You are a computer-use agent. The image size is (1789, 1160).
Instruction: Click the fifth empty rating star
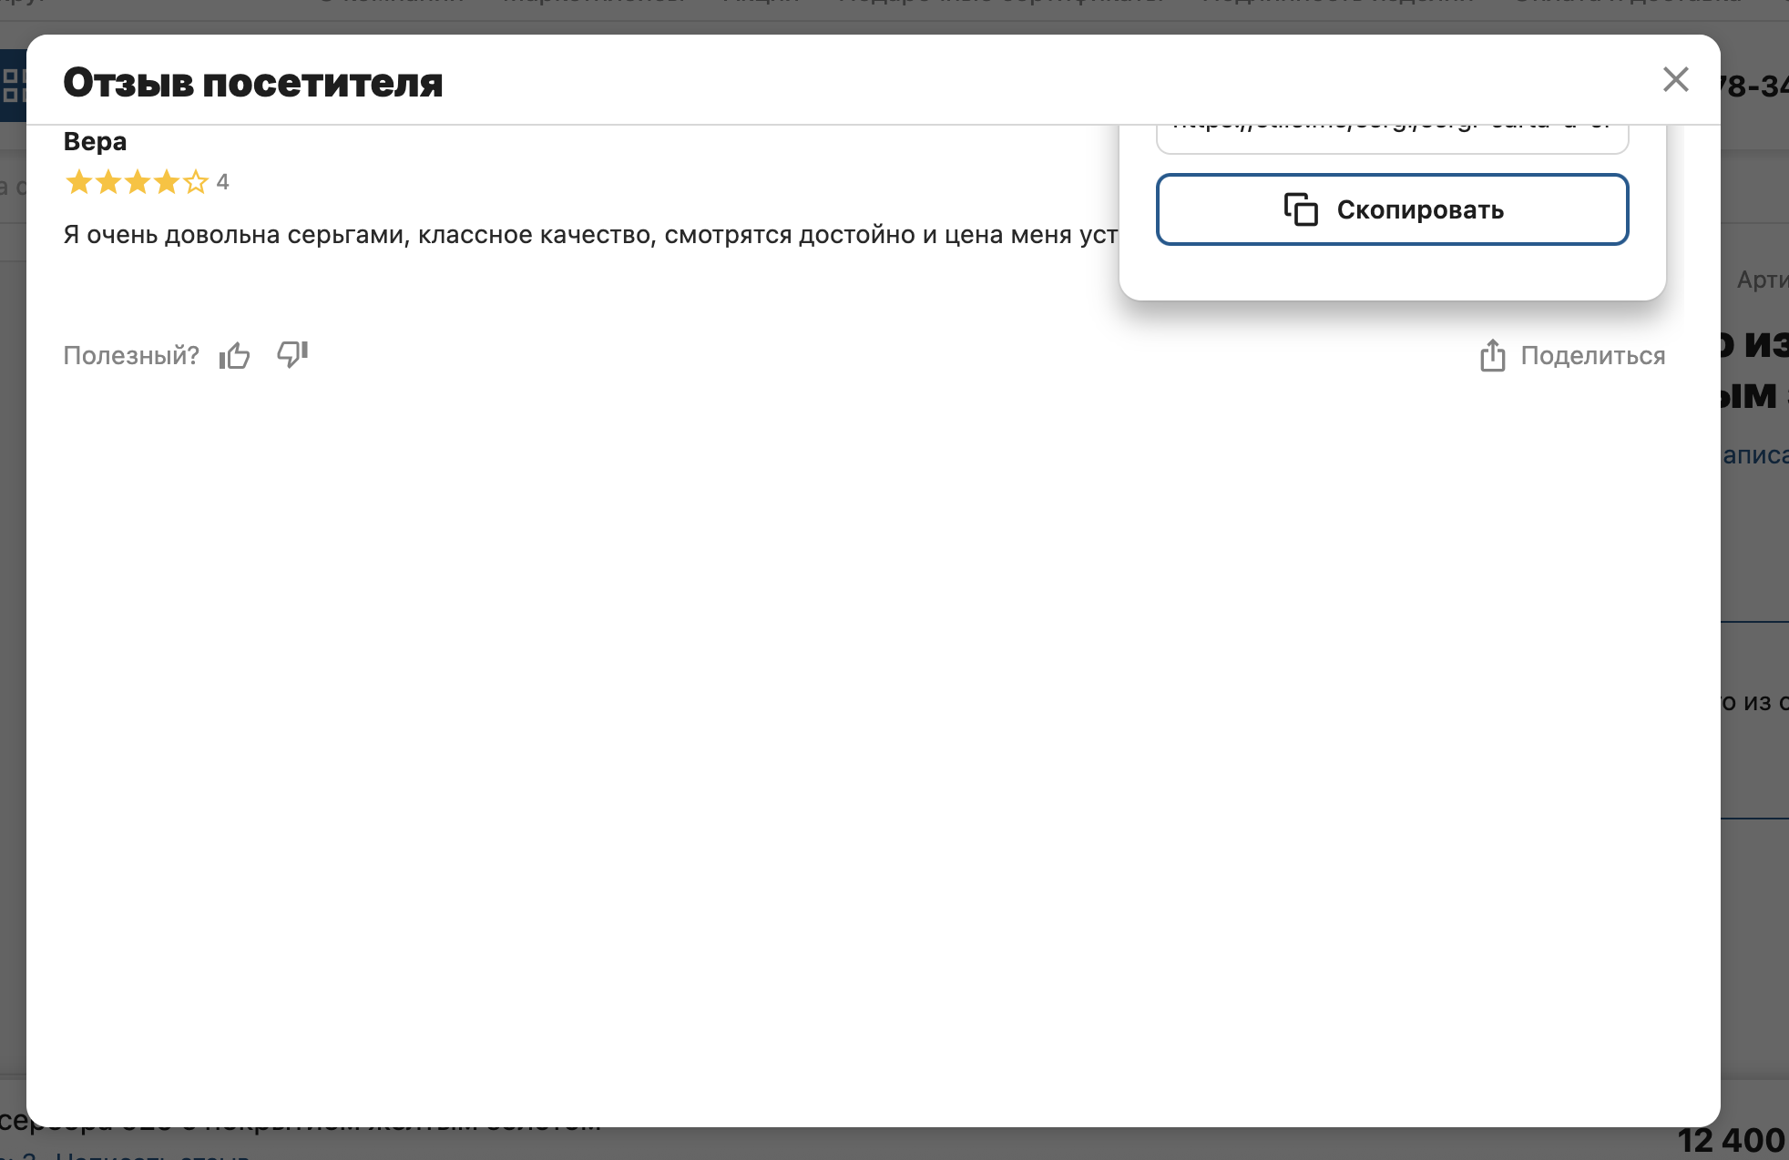pyautogui.click(x=196, y=183)
